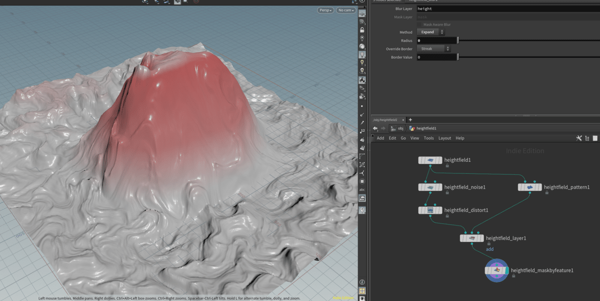Click the back navigation arrow in network path bar
Screen dimensions: 600x301
[375, 128]
